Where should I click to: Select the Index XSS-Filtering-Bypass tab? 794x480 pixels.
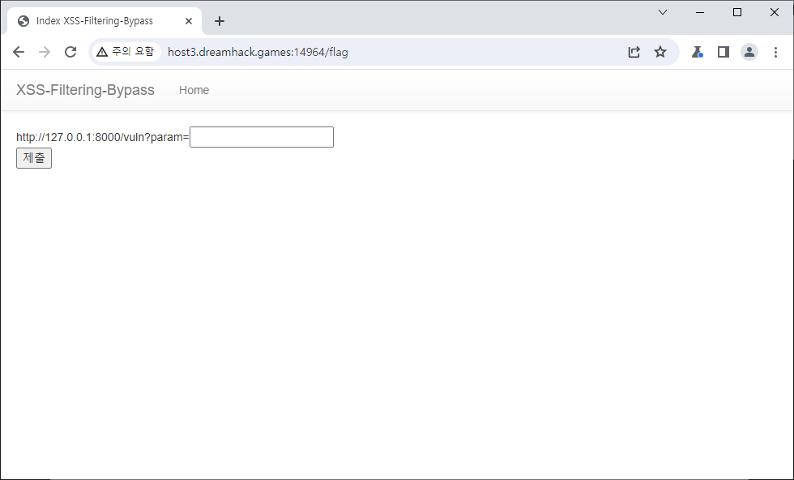pyautogui.click(x=94, y=21)
